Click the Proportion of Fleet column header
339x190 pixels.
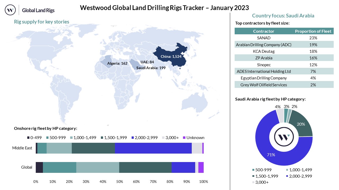pos(313,31)
